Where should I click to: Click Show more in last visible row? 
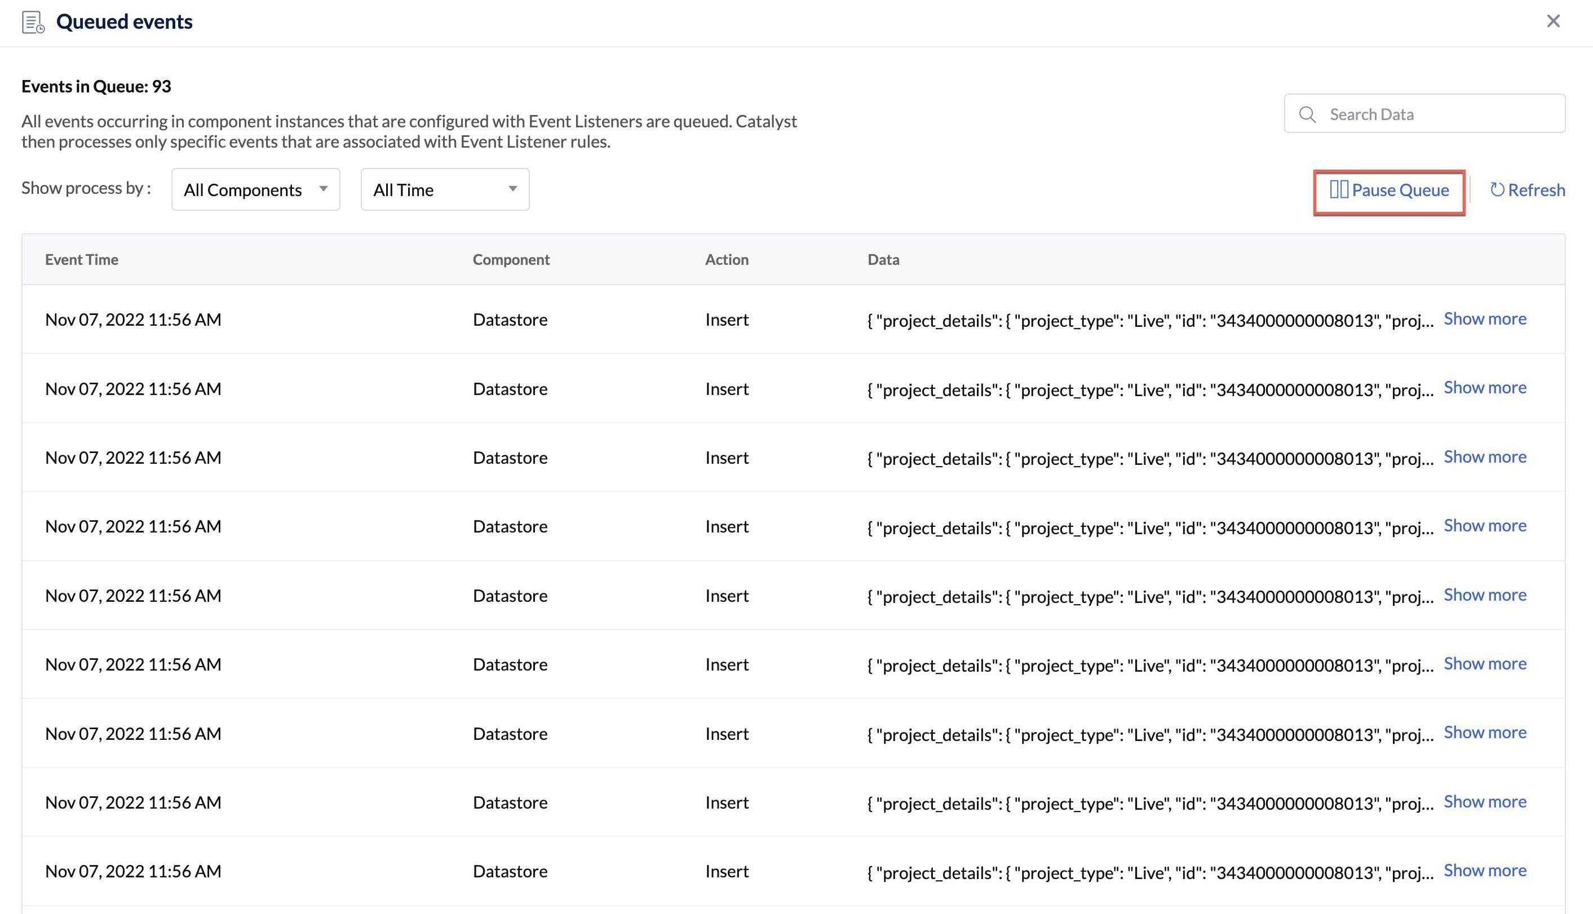click(1484, 871)
